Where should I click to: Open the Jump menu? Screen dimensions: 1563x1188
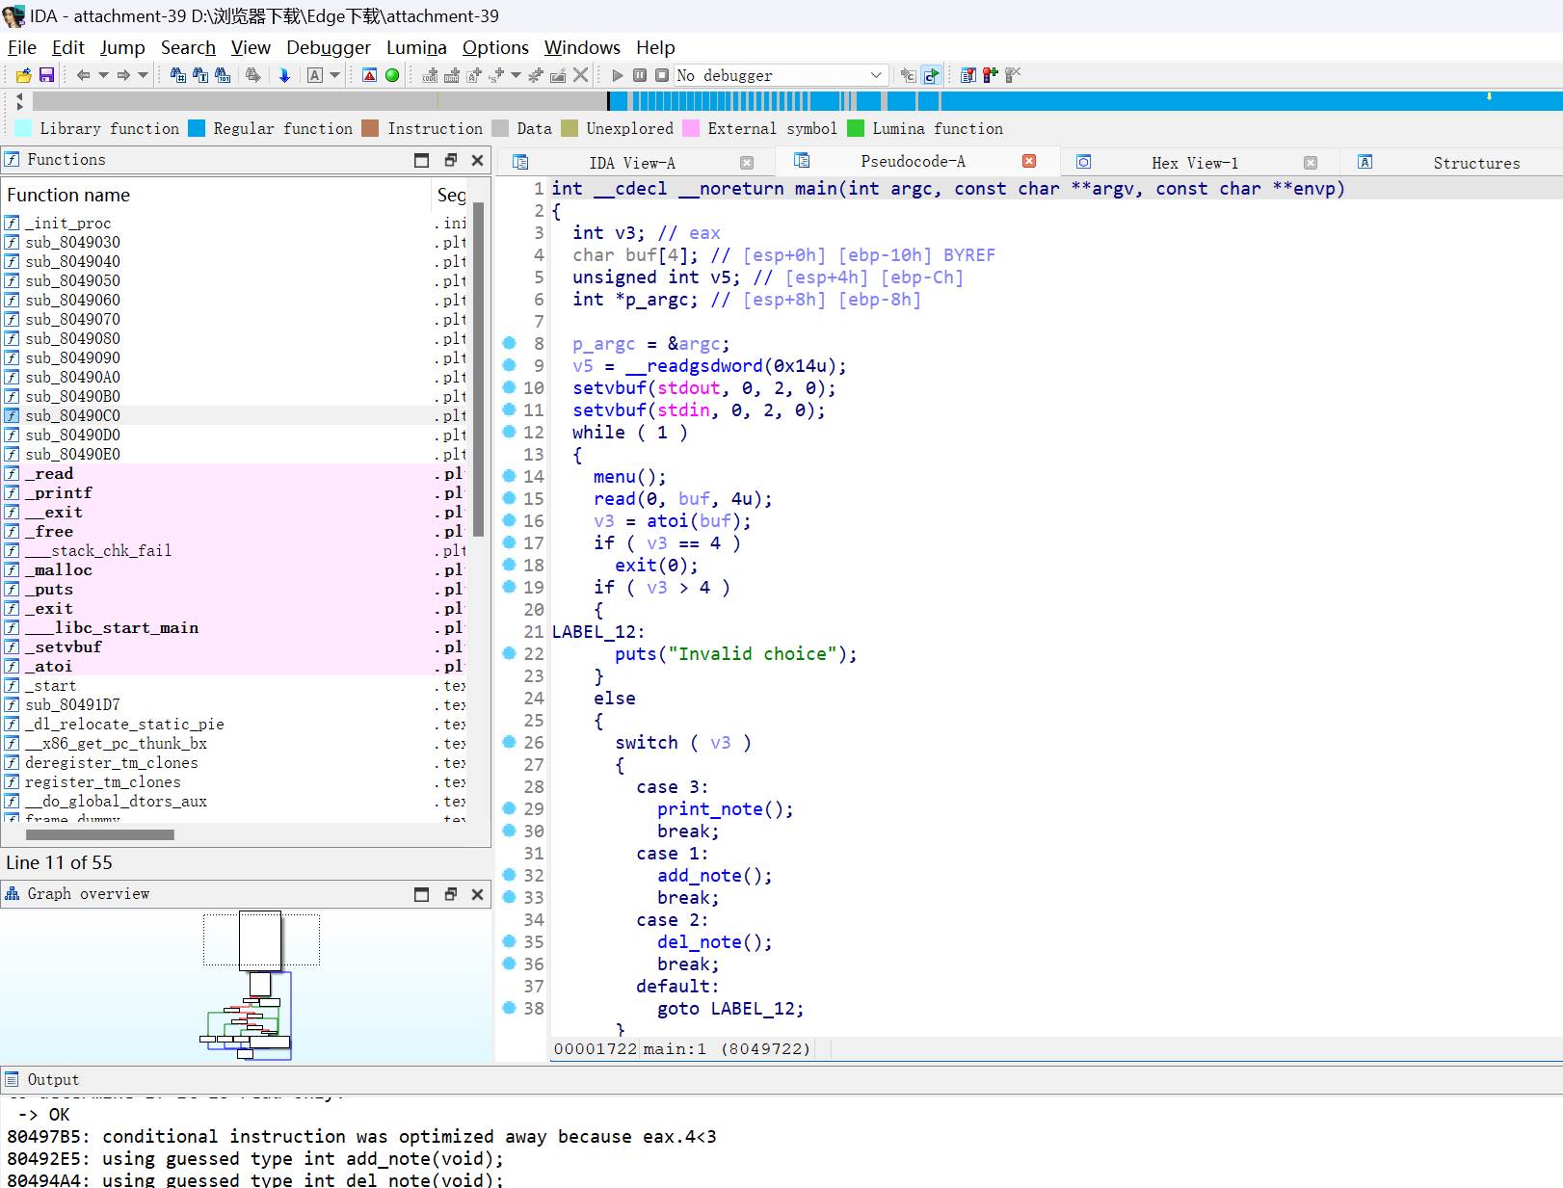(122, 47)
